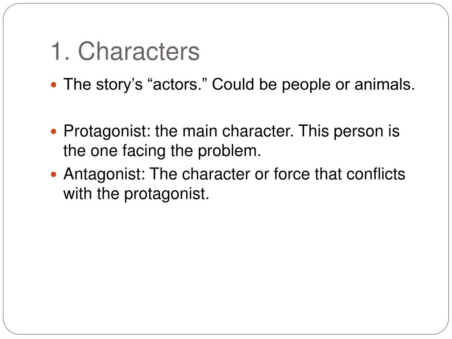This screenshot has width=452, height=339.
Task: Click the word "Protagonist:" in second bullet
Action: [x=107, y=131]
